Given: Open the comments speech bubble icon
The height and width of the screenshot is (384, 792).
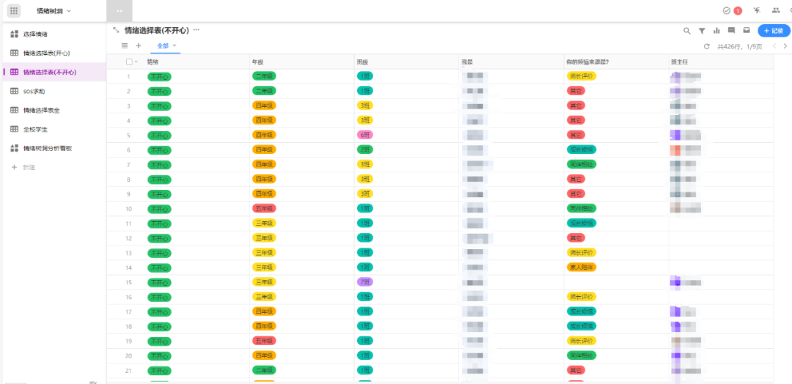Looking at the screenshot, I should click(x=731, y=30).
